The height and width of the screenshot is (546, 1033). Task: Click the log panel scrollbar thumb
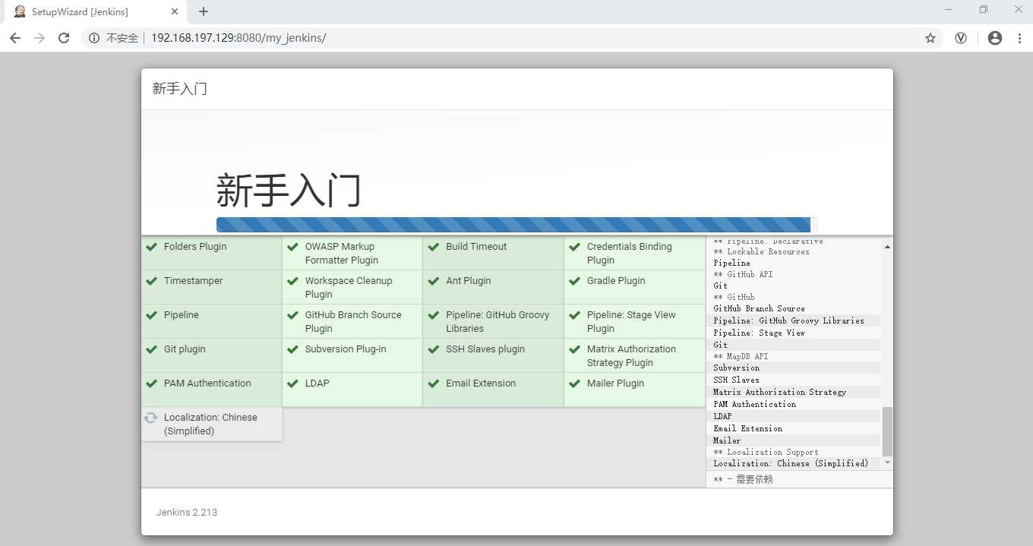(887, 431)
